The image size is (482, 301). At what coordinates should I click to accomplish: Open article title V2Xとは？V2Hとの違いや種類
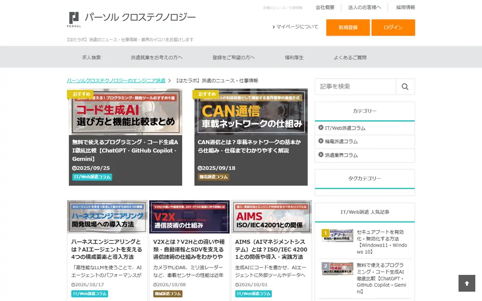point(189,249)
